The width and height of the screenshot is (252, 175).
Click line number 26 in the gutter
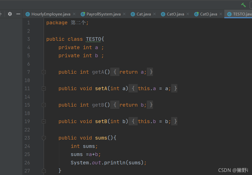pos(27,163)
